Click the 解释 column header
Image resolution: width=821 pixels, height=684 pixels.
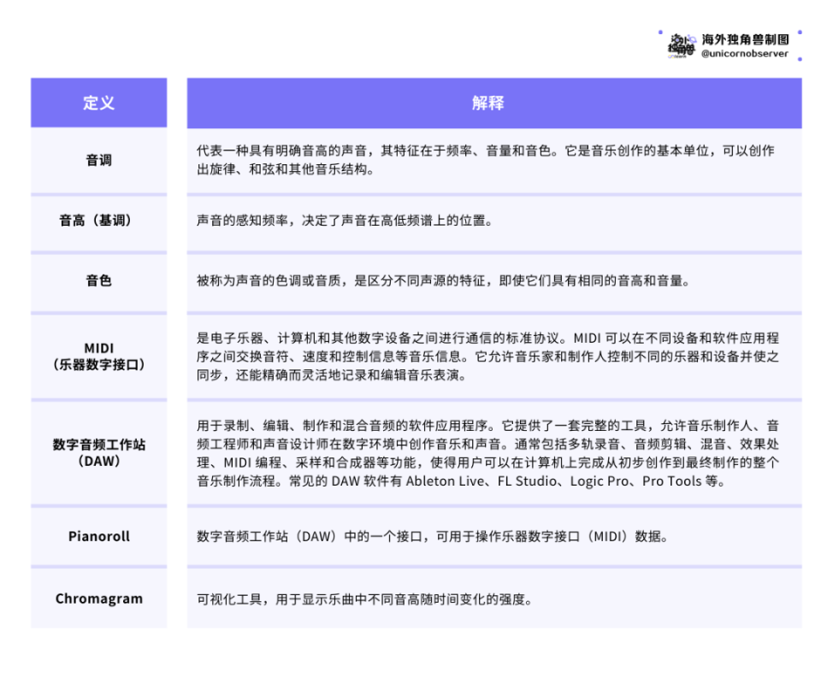point(492,103)
